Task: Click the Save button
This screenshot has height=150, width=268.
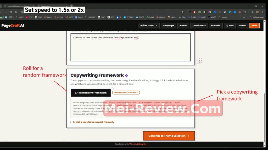Action: coord(230,26)
